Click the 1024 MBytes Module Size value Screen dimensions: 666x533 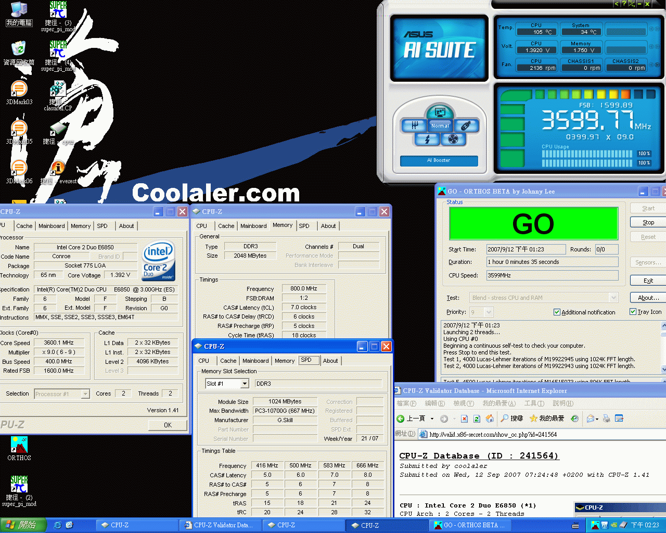pyautogui.click(x=285, y=401)
